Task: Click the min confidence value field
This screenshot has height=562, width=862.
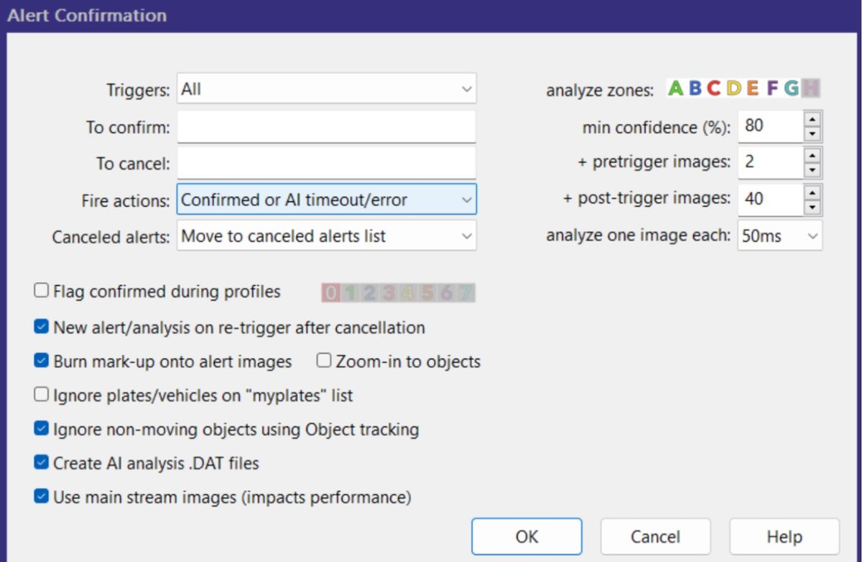Action: coord(770,126)
